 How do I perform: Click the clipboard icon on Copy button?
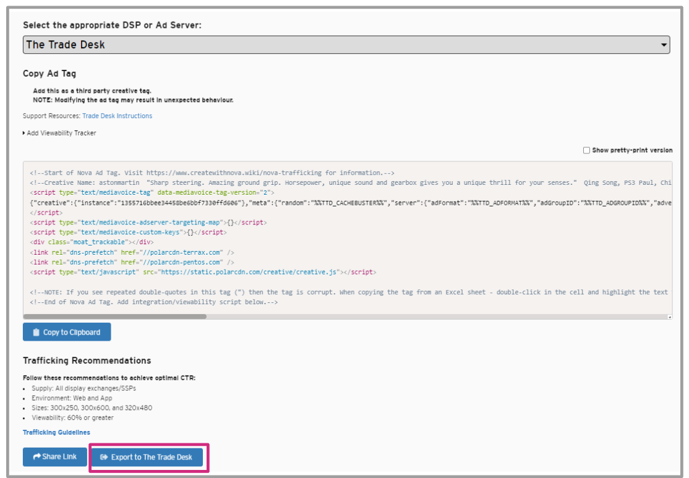pos(35,332)
